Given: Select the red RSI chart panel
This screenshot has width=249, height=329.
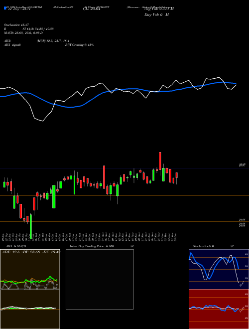Looking at the screenshot, I should pyautogui.click(x=219, y=309).
